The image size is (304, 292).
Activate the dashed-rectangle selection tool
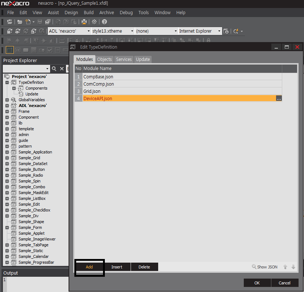(x=9, y=50)
